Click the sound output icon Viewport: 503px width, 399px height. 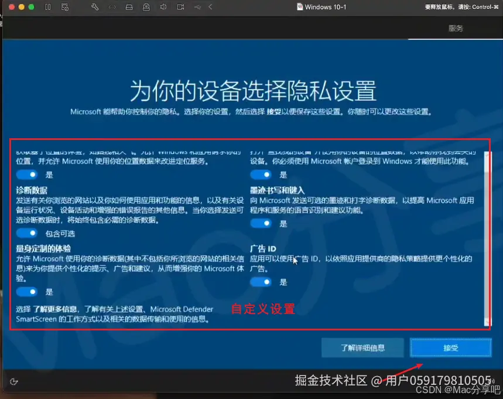[x=162, y=7]
